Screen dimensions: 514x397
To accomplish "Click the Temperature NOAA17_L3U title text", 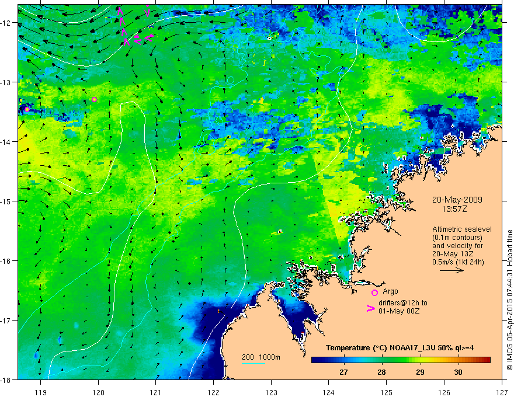I will tap(400, 348).
